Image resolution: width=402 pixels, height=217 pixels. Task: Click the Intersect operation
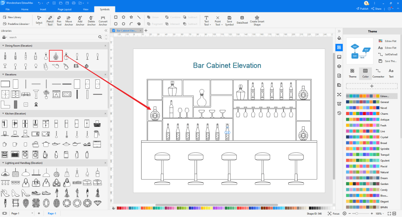pyautogui.click(x=172, y=24)
